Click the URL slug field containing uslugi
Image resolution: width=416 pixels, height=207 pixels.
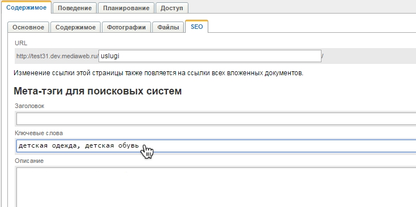pos(210,56)
